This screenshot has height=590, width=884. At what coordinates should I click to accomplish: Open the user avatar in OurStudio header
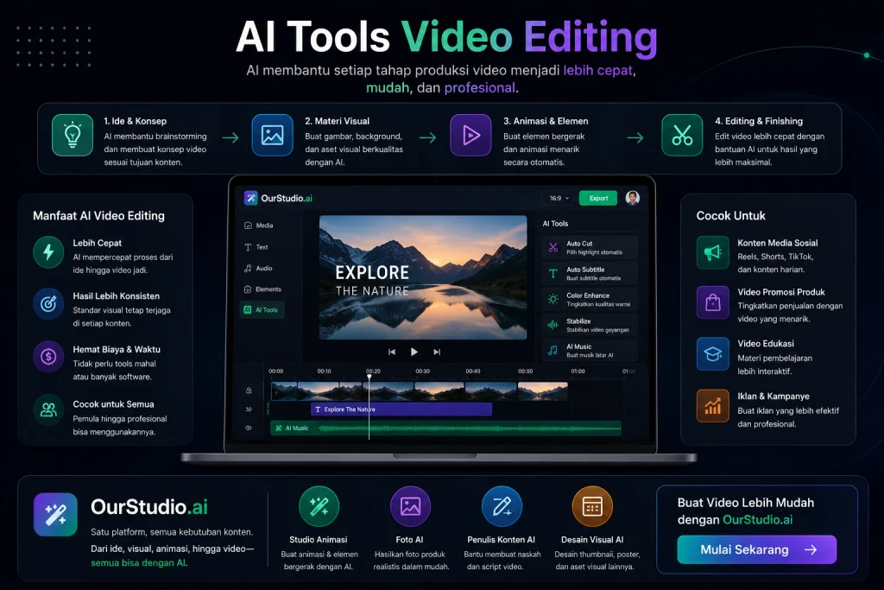coord(633,198)
